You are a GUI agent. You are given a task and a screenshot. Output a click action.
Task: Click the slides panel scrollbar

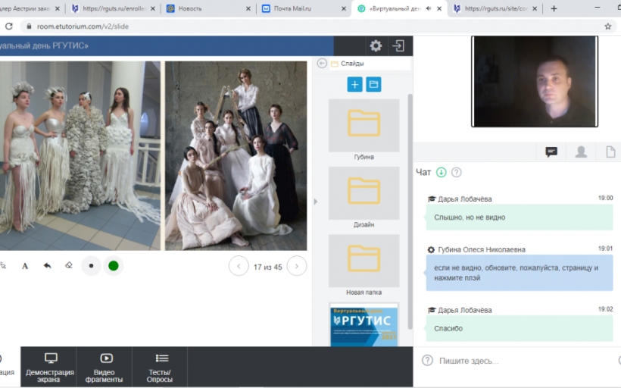coord(410,211)
